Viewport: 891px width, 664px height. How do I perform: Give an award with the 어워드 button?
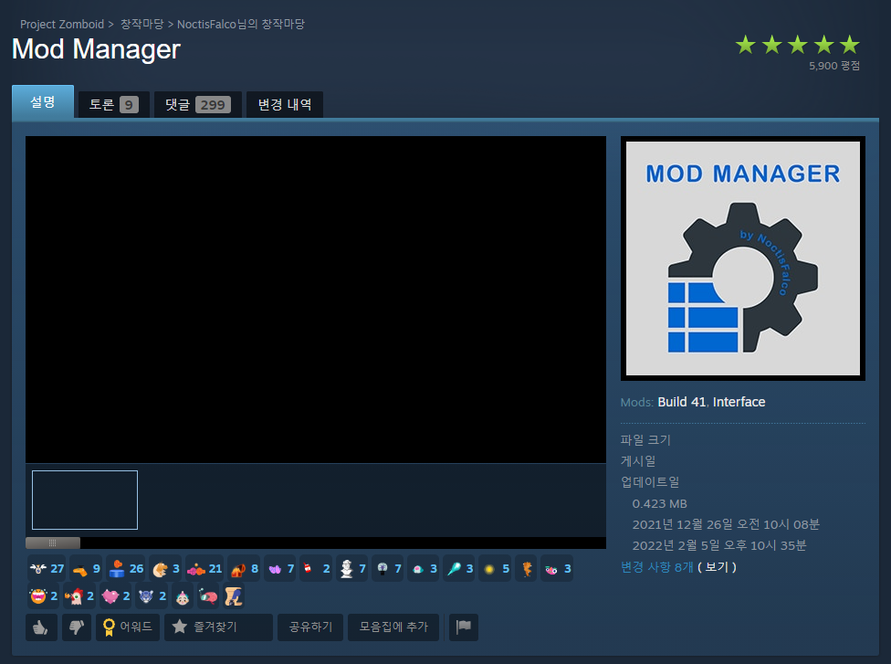[128, 627]
